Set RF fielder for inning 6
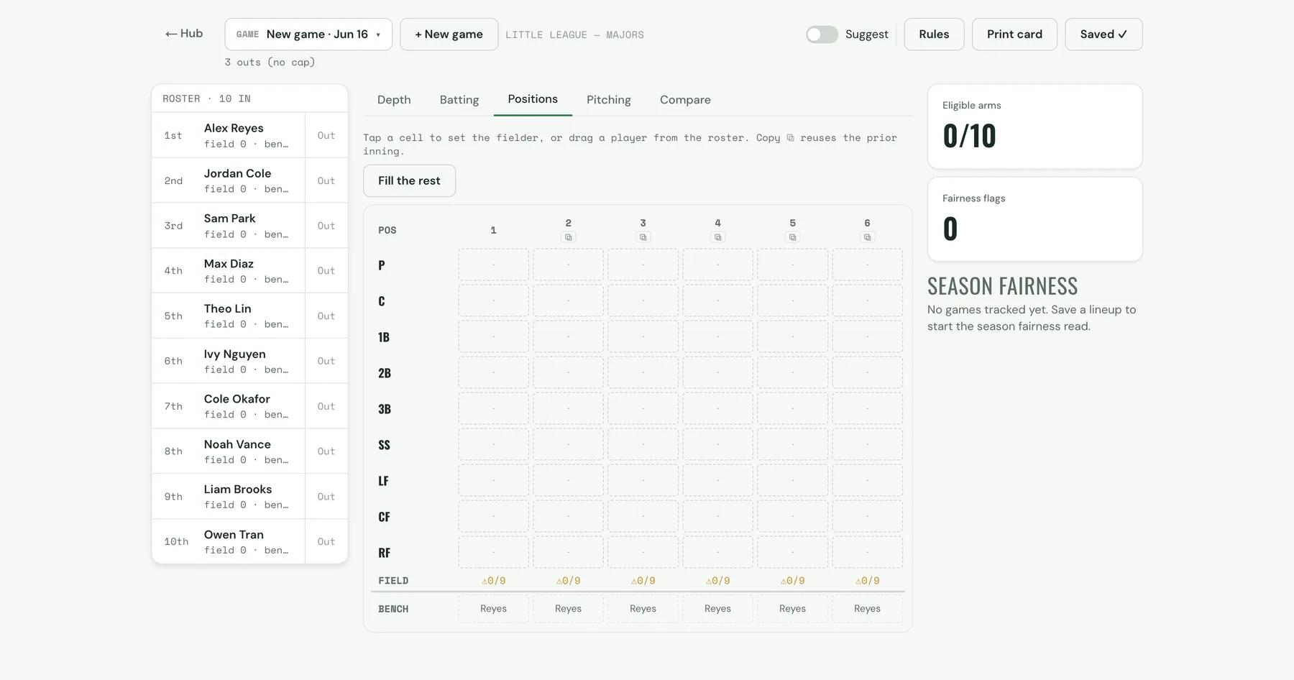1294x680 pixels. click(x=867, y=552)
